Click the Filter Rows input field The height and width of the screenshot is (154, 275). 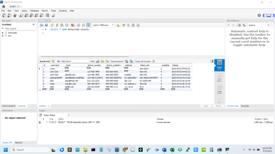(81, 61)
